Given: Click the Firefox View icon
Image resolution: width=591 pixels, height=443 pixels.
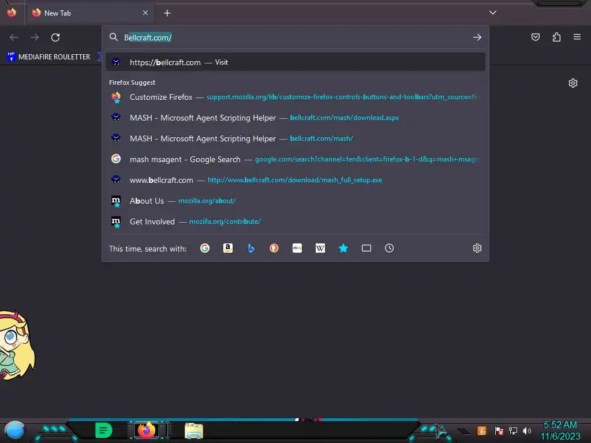Looking at the screenshot, I should (x=12, y=13).
